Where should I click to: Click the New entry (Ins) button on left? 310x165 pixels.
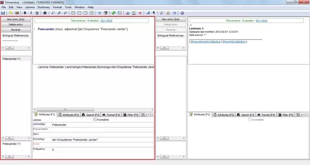tap(16, 19)
